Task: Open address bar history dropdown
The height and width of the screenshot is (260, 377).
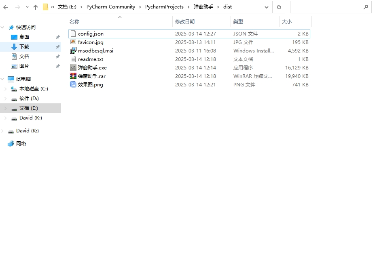Action: click(266, 7)
